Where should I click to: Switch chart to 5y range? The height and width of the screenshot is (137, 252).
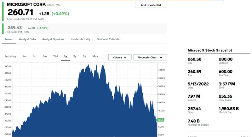pyautogui.click(x=84, y=56)
